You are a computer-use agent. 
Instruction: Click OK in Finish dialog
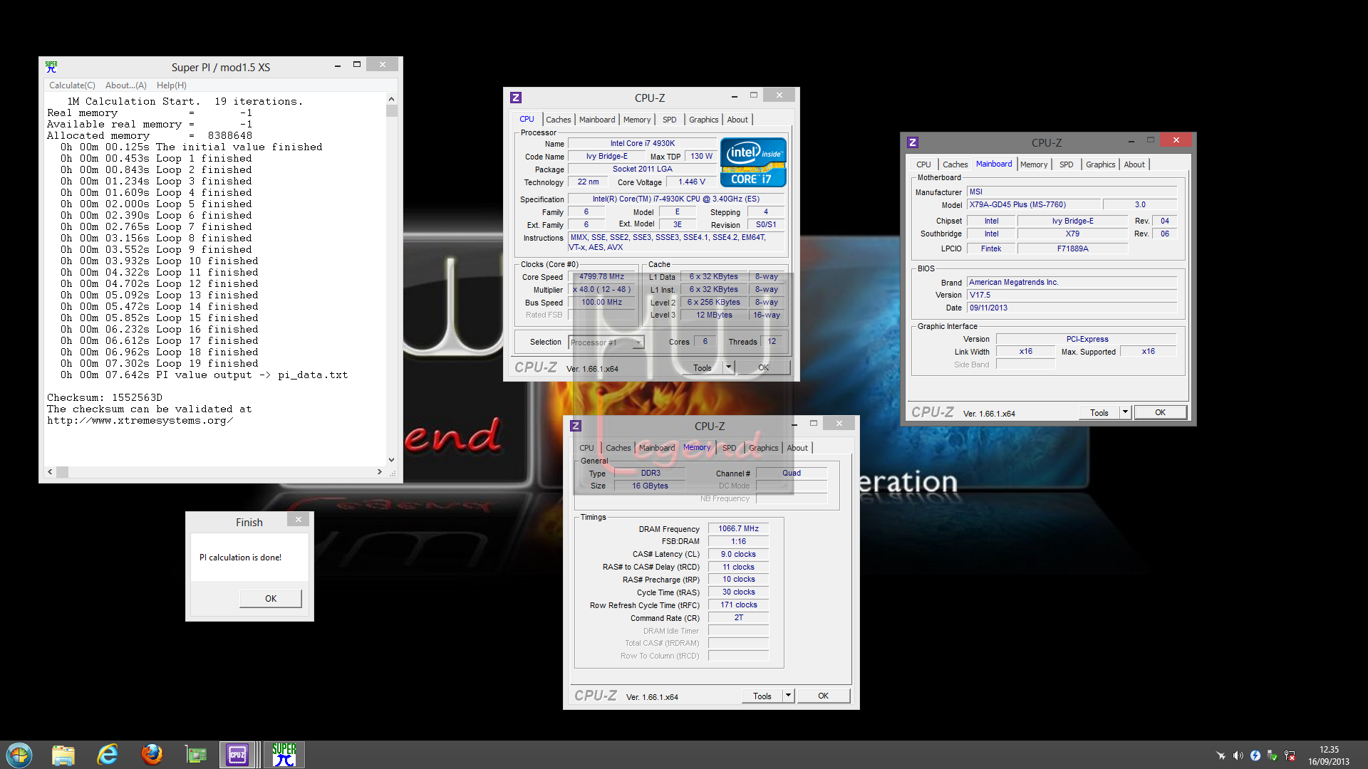(x=271, y=599)
